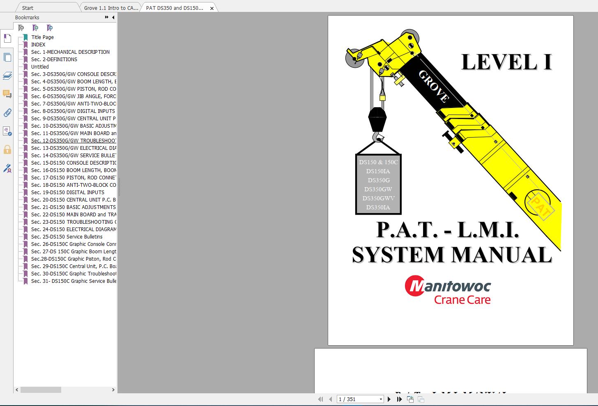Image resolution: width=598 pixels, height=406 pixels.
Task: Open Sec. 25-DS150 Service Bulletins bookmark
Action: (x=67, y=236)
